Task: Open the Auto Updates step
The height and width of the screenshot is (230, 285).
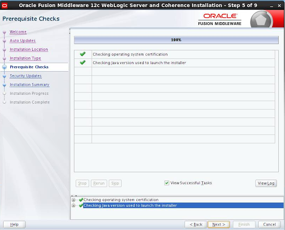Action: pos(23,40)
